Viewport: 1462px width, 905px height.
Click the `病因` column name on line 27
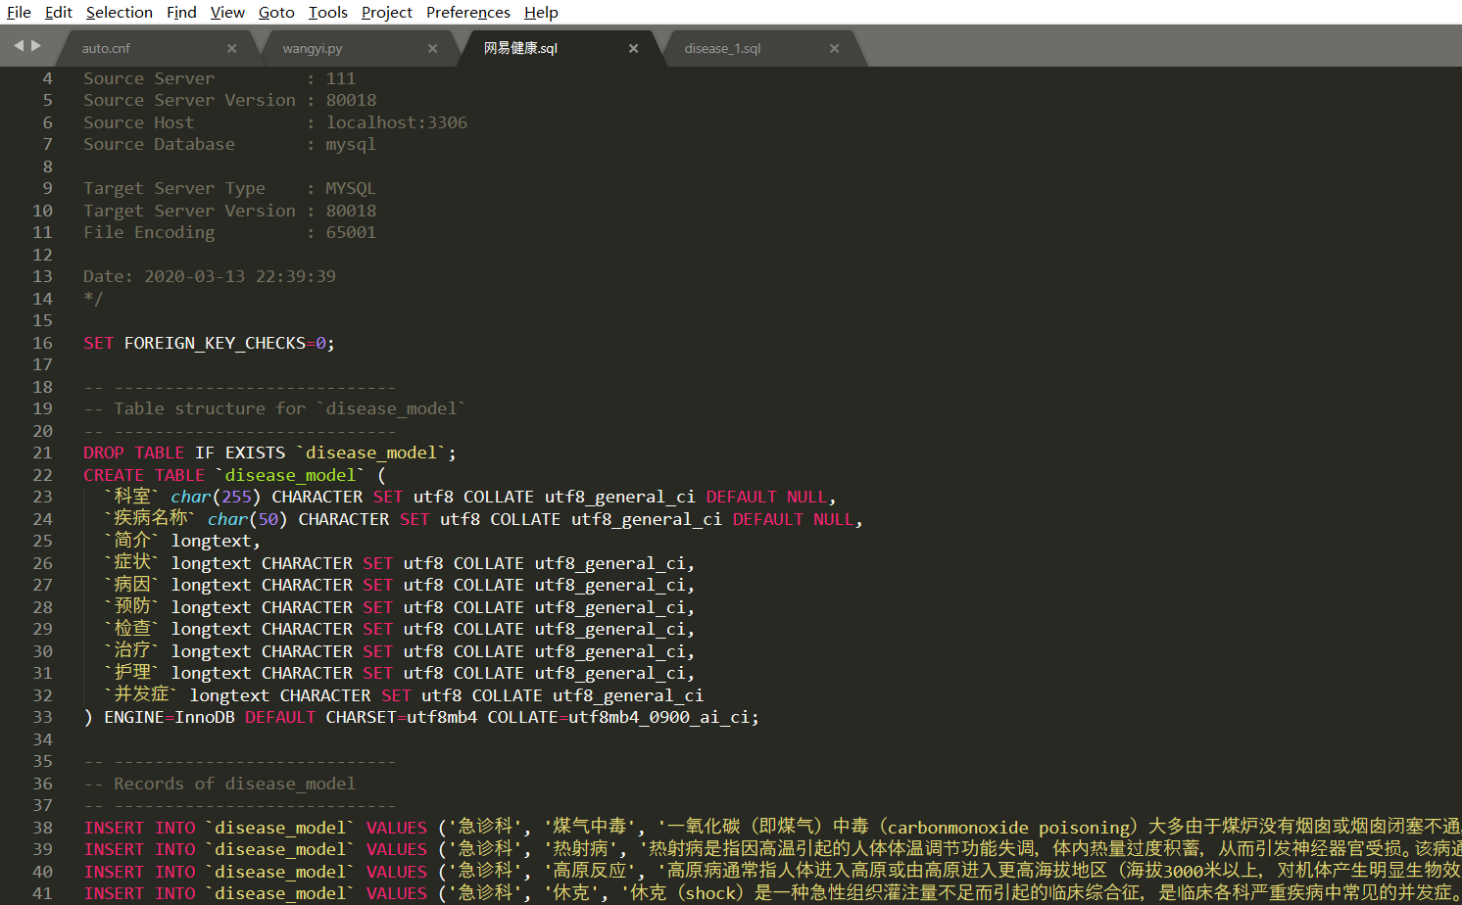click(x=131, y=585)
